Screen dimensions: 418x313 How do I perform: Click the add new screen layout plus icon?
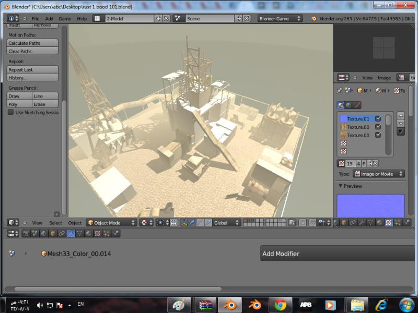point(159,18)
